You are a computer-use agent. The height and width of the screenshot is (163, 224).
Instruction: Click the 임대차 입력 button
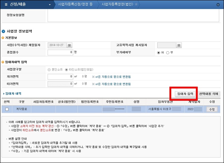(185, 94)
